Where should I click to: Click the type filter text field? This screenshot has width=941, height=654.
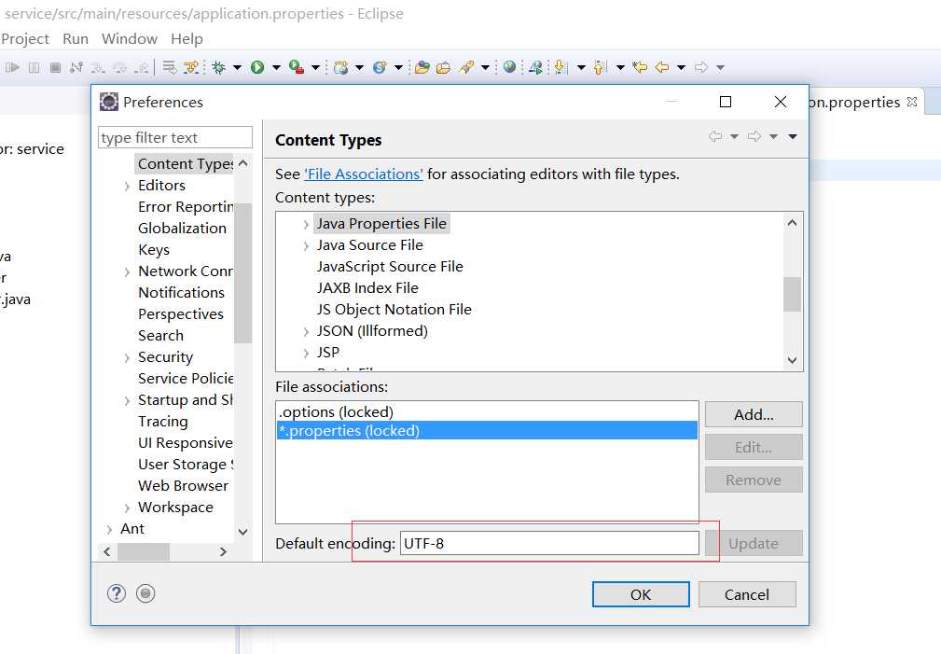[x=175, y=137]
